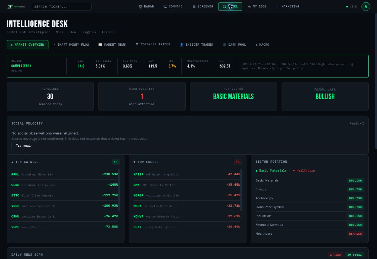Click the Radar target icon
Screen dimensions: 377x259
141,7
